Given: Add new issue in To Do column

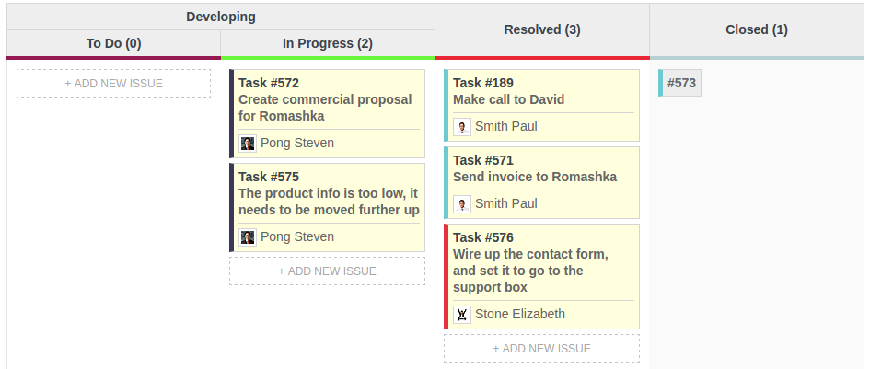Looking at the screenshot, I should pyautogui.click(x=113, y=84).
